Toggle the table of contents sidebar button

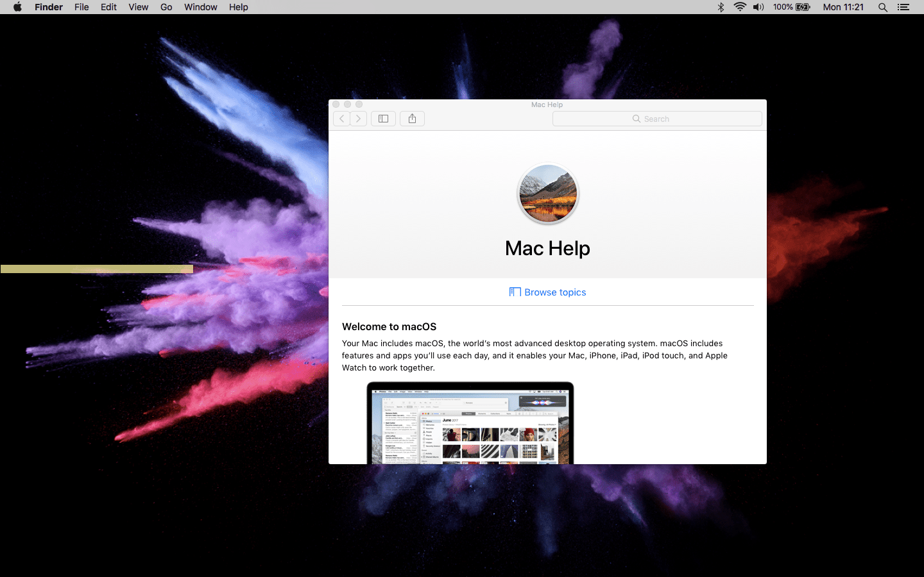point(383,119)
